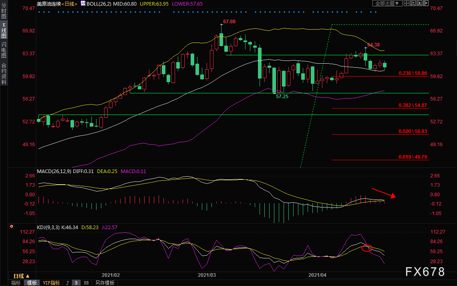Open the 闪电图 side tab

tap(4, 51)
